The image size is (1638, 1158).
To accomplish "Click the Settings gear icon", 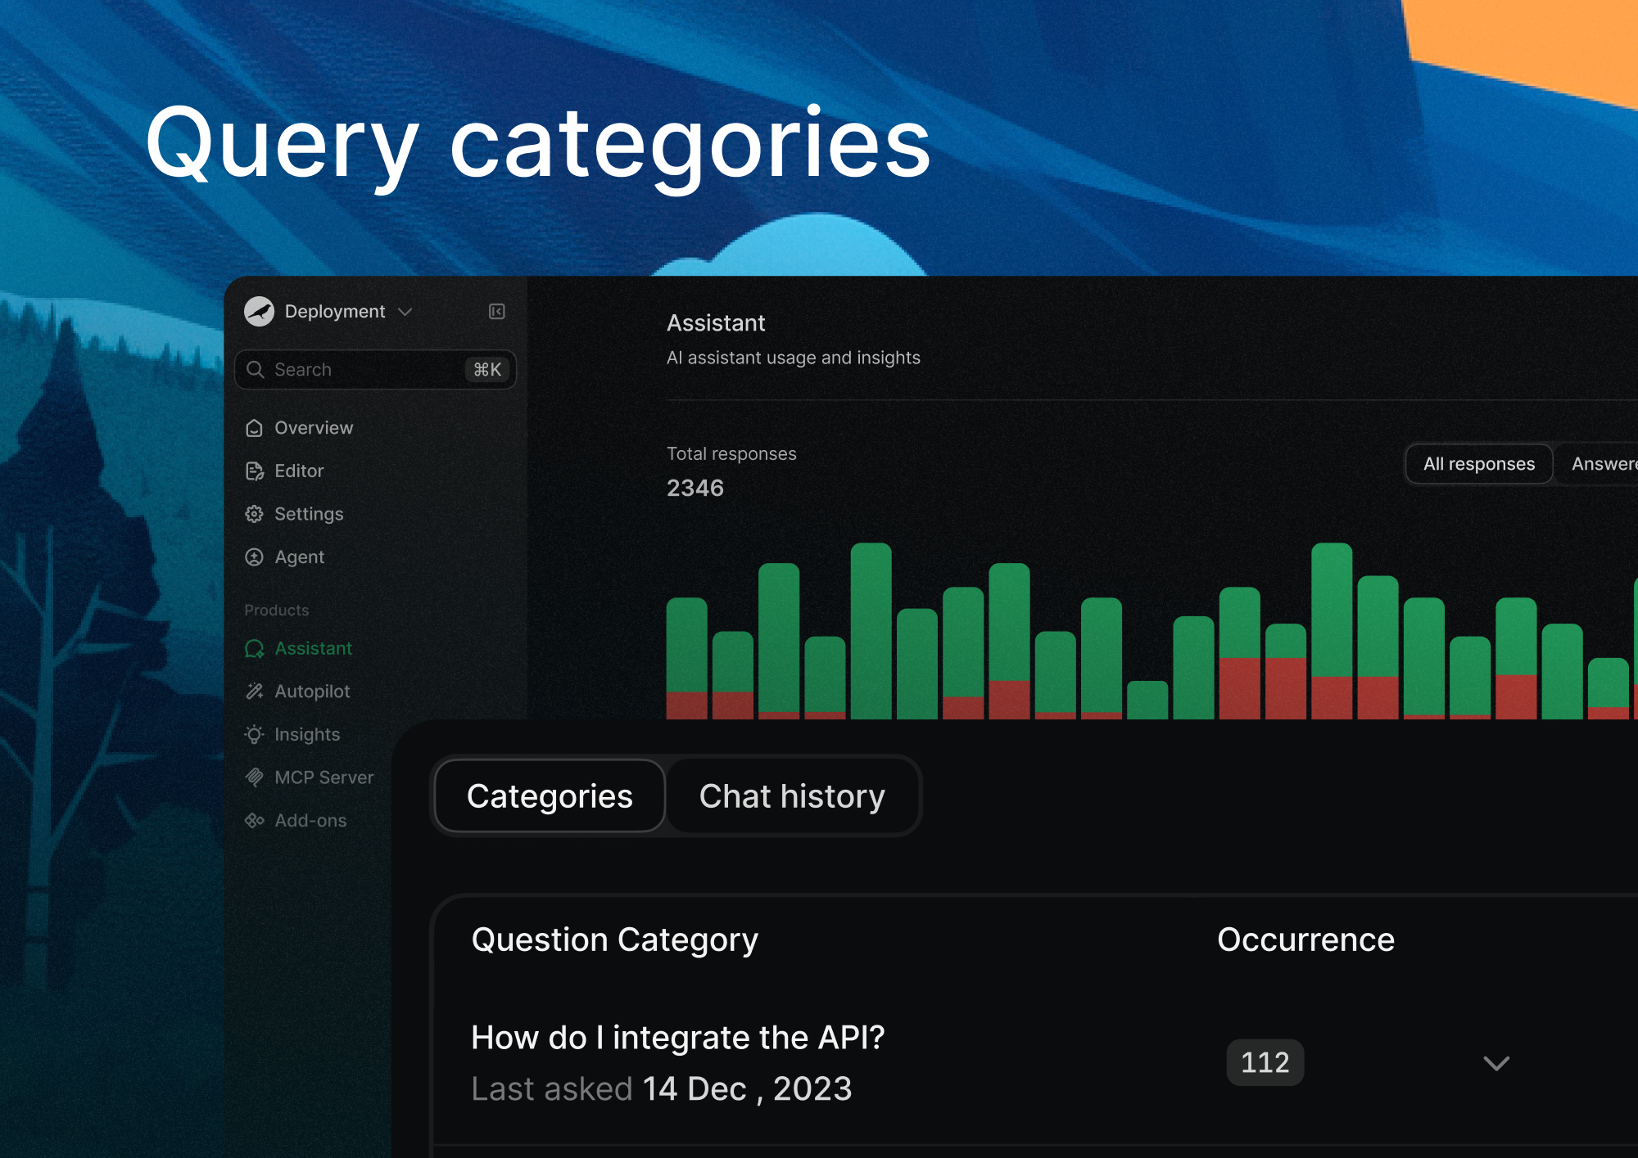I will (255, 514).
